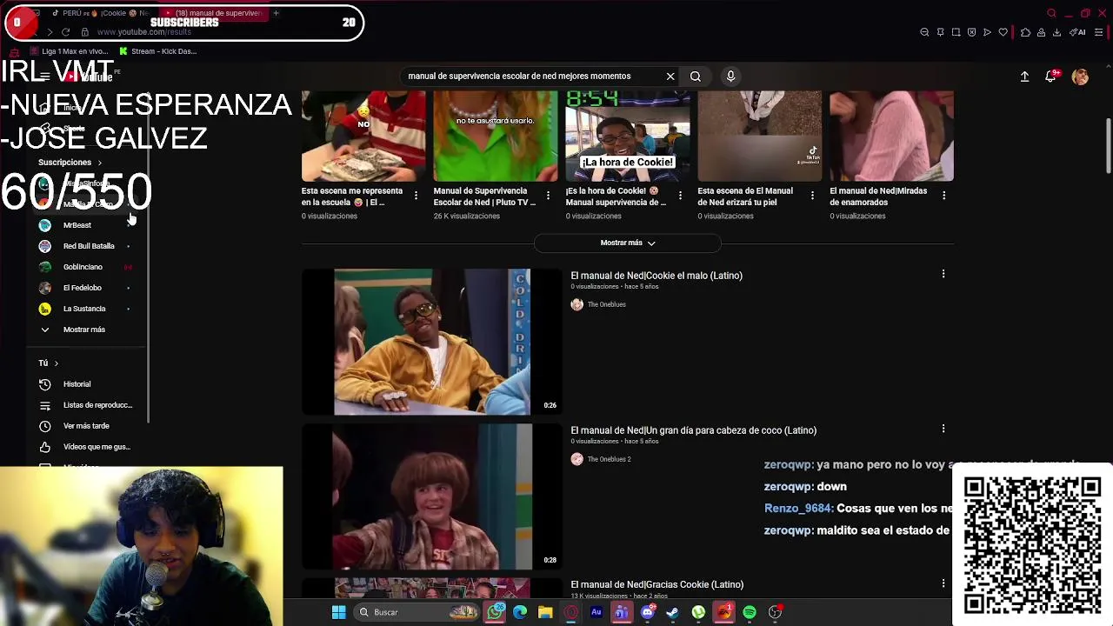The width and height of the screenshot is (1113, 626).
Task: Open the Suscripciones section chevron
Action: pyautogui.click(x=99, y=163)
